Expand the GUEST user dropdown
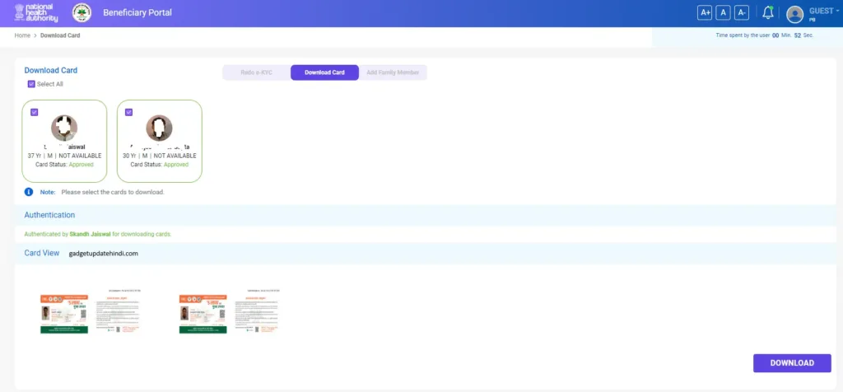The width and height of the screenshot is (843, 392). pyautogui.click(x=823, y=12)
